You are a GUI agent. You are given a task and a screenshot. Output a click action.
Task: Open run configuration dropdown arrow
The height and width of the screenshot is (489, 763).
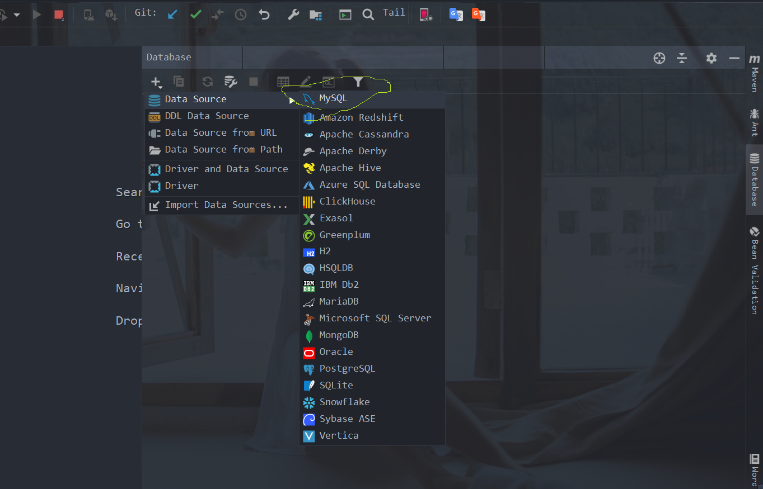pyautogui.click(x=17, y=15)
